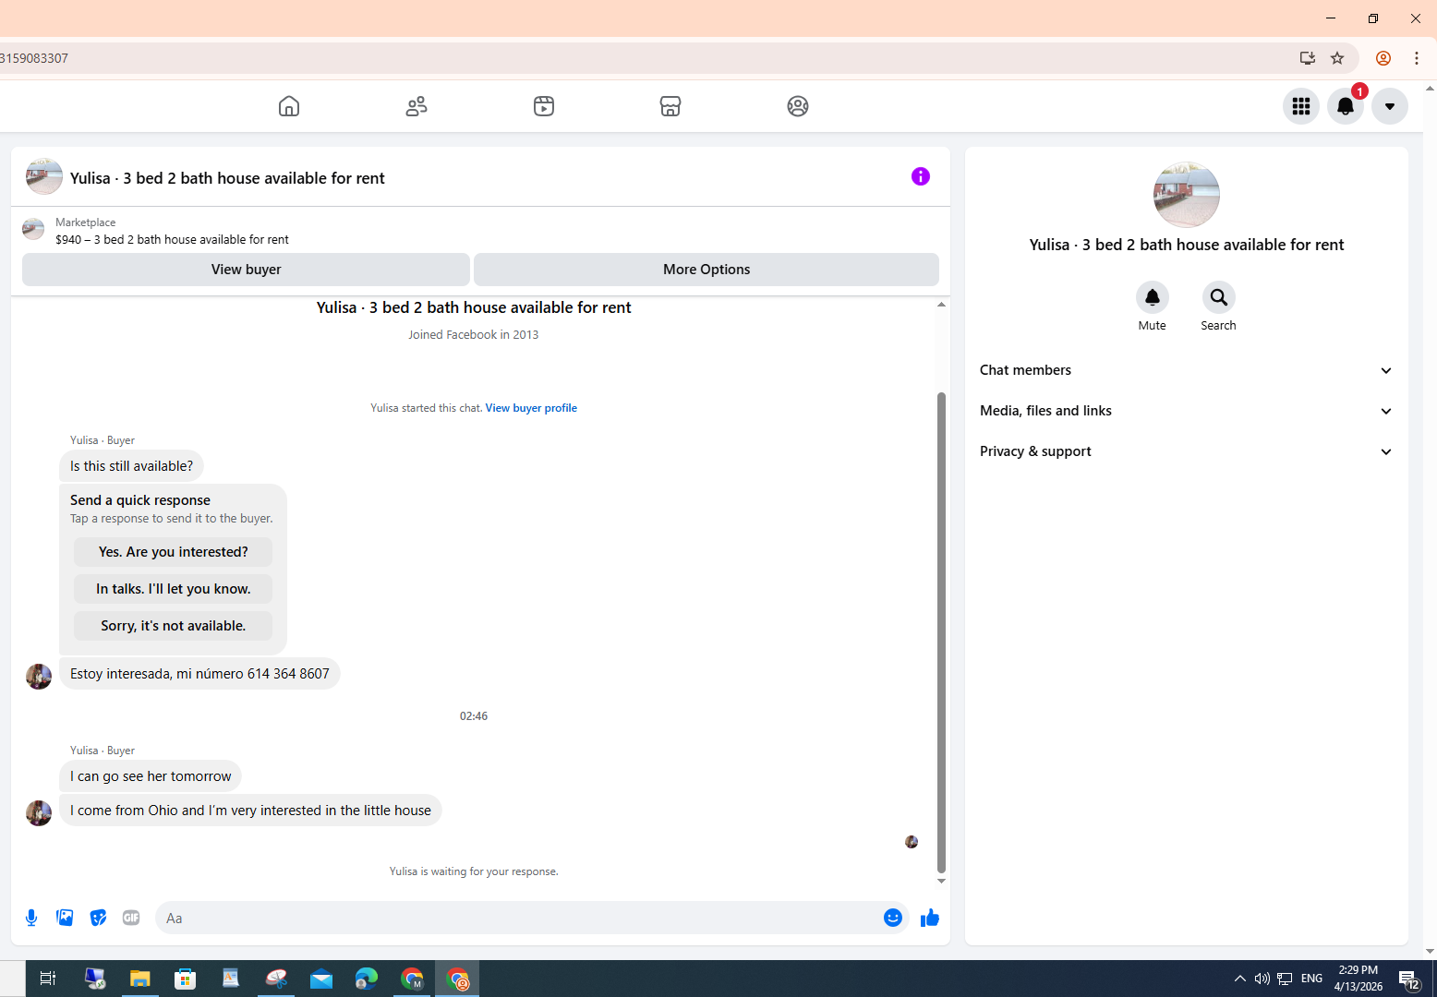Bookmark this page with the star icon
This screenshot has height=997, width=1437.
[x=1337, y=58]
